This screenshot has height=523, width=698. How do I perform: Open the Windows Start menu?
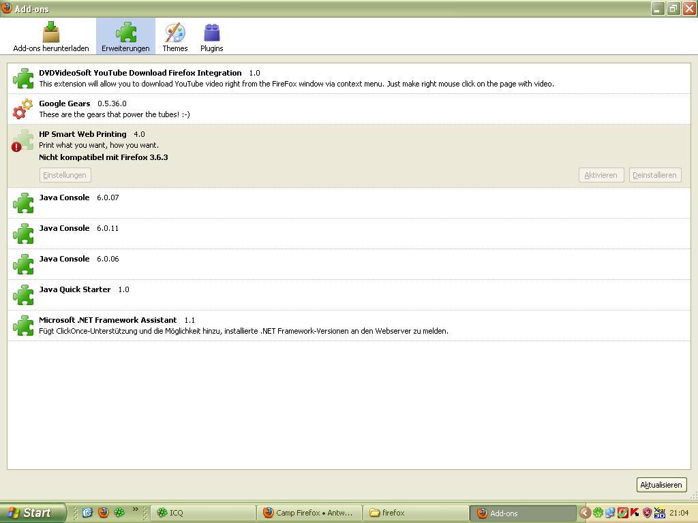pos(33,513)
